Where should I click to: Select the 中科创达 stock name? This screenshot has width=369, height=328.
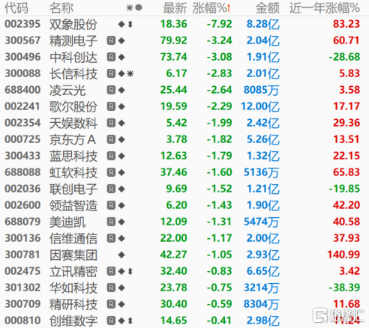click(73, 57)
